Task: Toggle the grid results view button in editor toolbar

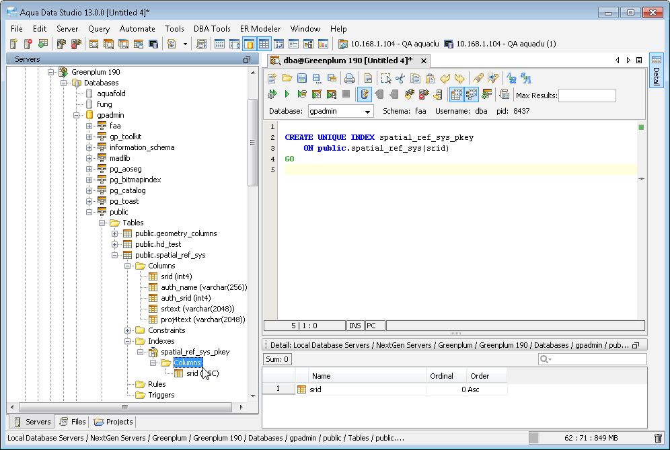Action: pyautogui.click(x=457, y=94)
